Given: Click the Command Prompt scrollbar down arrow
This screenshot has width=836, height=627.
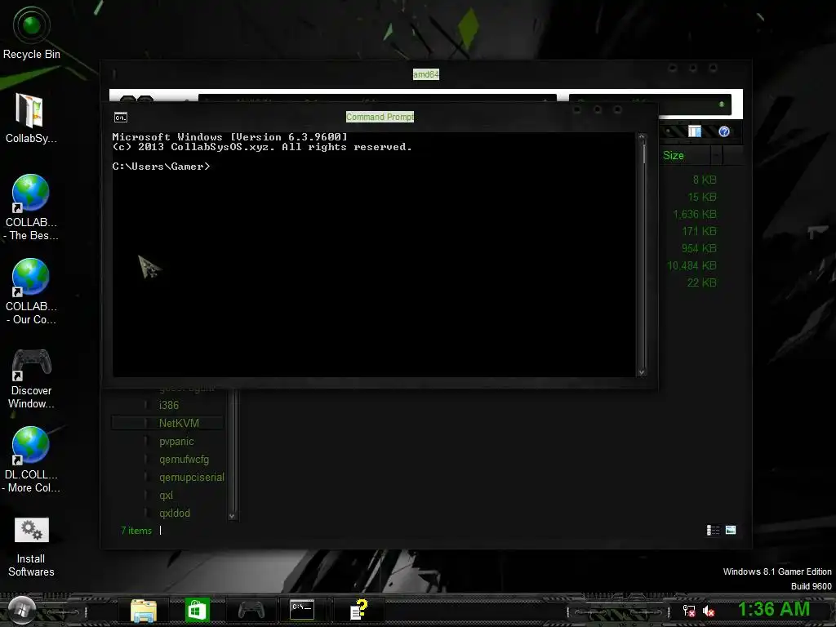Looking at the screenshot, I should [642, 372].
